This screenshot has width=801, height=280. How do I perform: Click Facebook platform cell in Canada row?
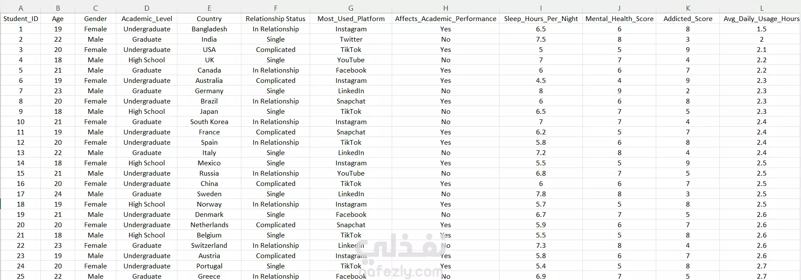pos(351,70)
